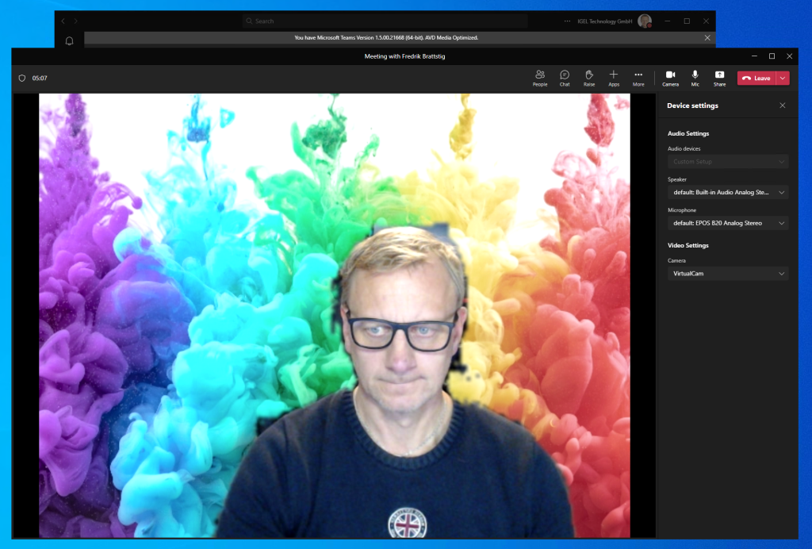The width and height of the screenshot is (812, 549).
Task: Turn the Camera off
Action: pyautogui.click(x=670, y=77)
